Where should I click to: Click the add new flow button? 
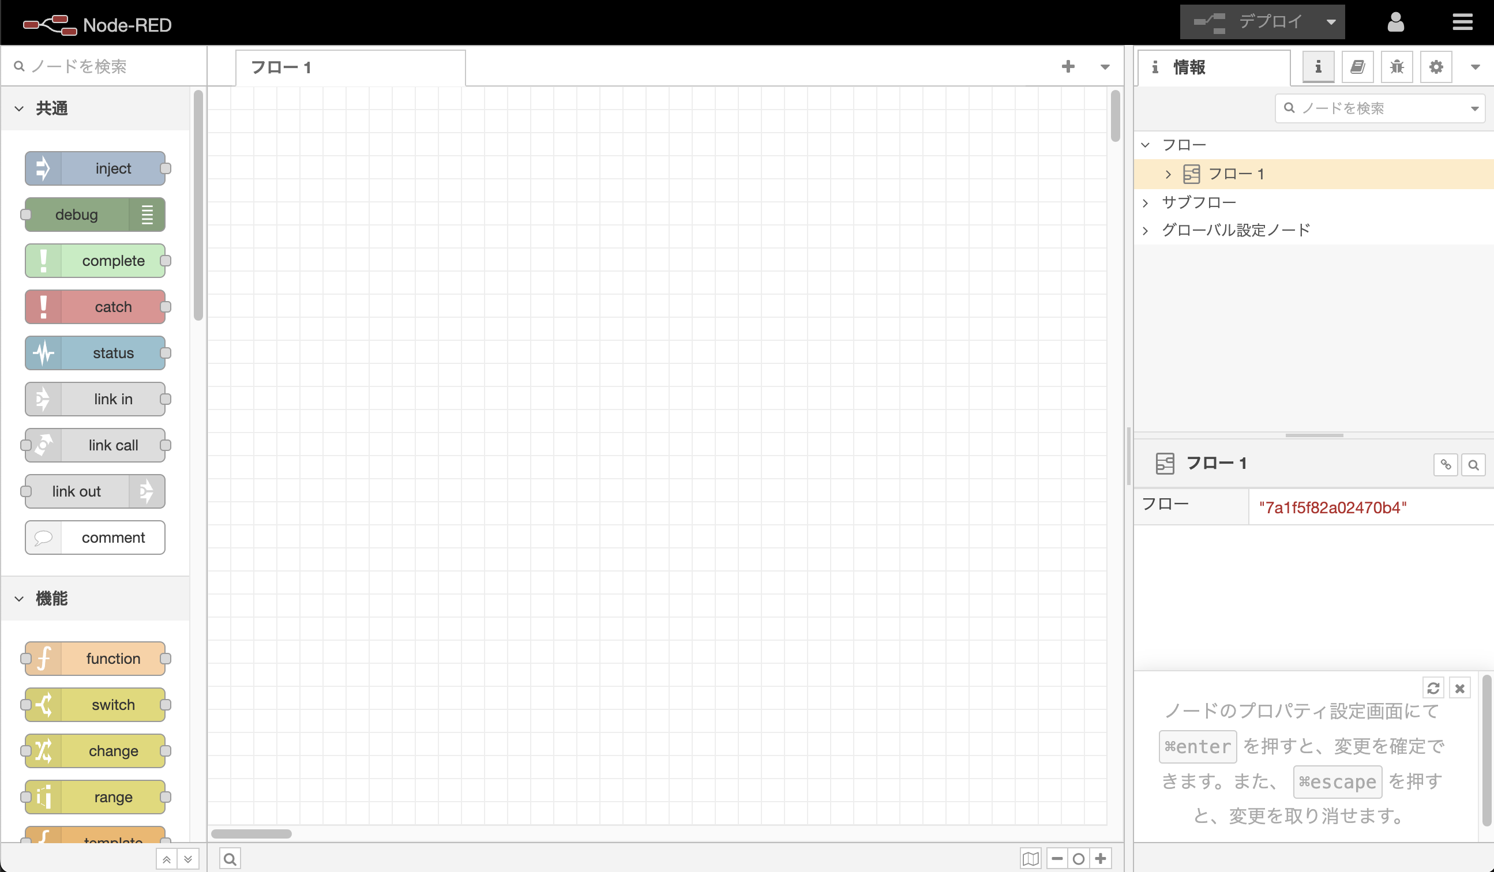(x=1068, y=66)
